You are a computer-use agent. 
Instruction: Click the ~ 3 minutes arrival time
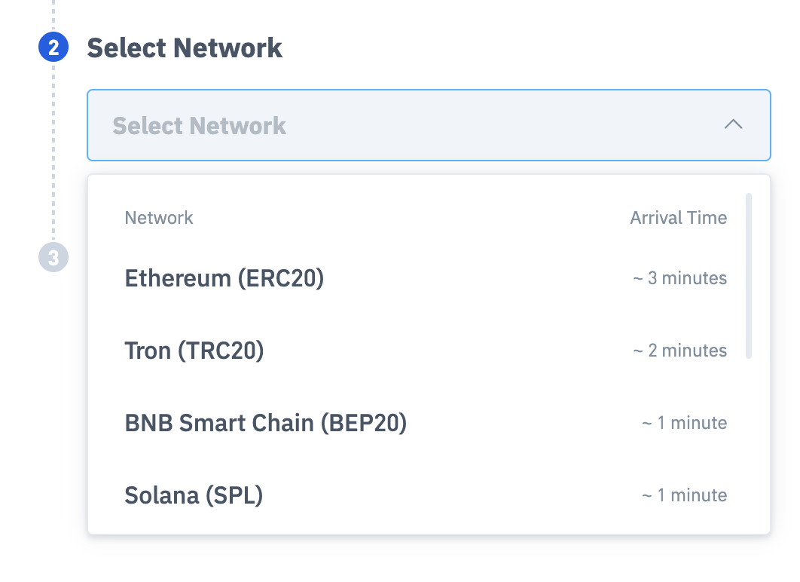click(679, 278)
